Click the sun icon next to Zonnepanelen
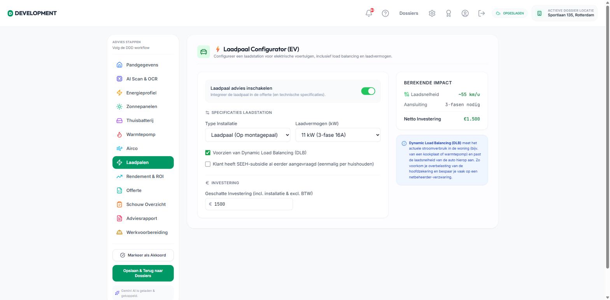Image resolution: width=610 pixels, height=300 pixels. tap(119, 106)
